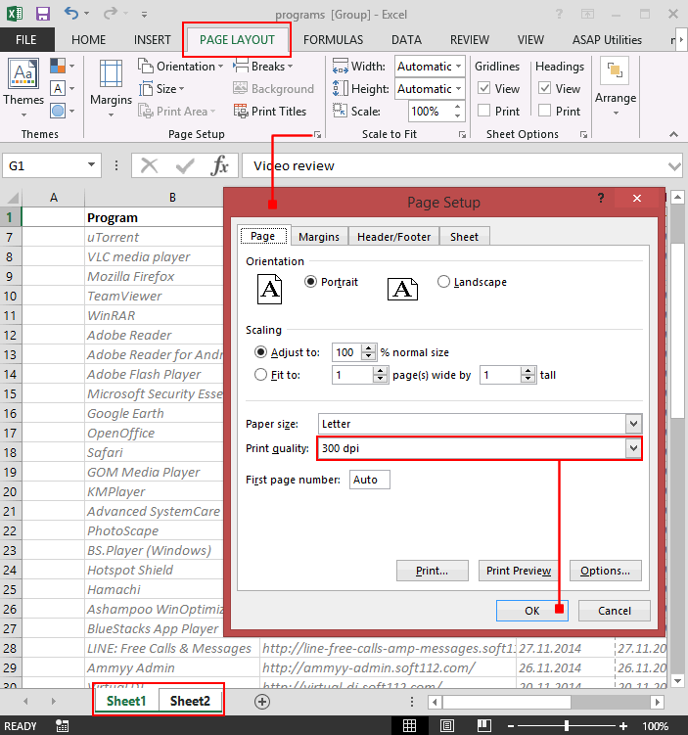Screen dimensions: 688x735
Task: Launch Sheet Options dialog launcher
Action: pyautogui.click(x=583, y=134)
